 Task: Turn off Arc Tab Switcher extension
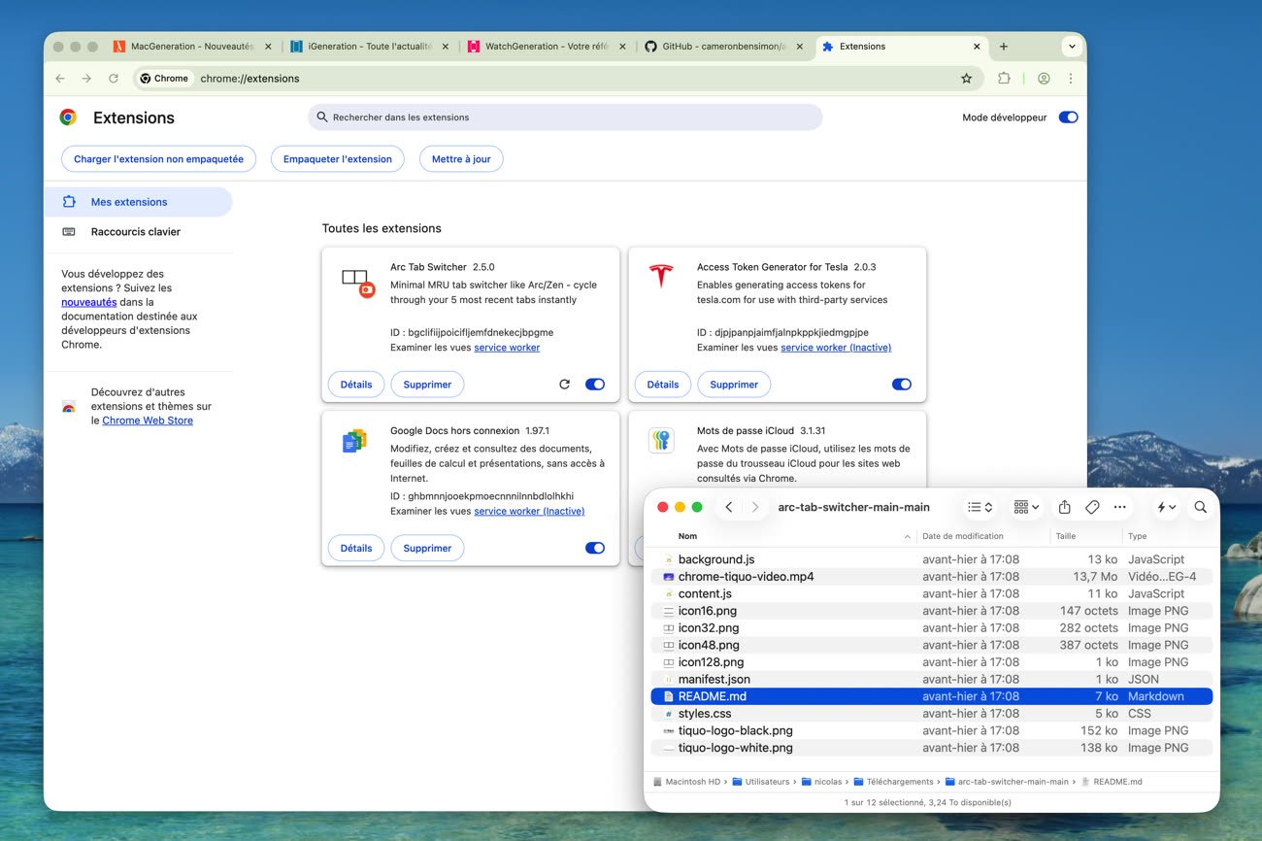595,385
